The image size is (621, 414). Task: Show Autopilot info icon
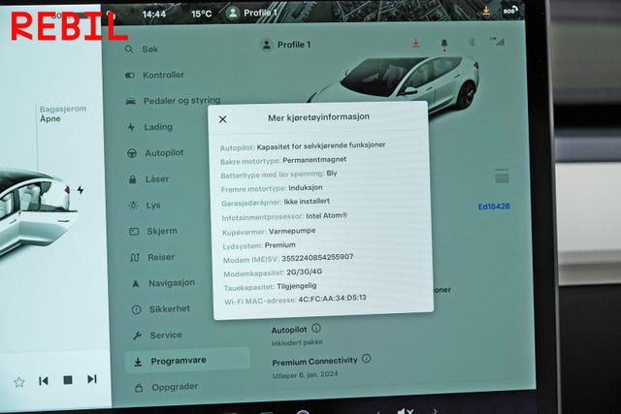[316, 328]
